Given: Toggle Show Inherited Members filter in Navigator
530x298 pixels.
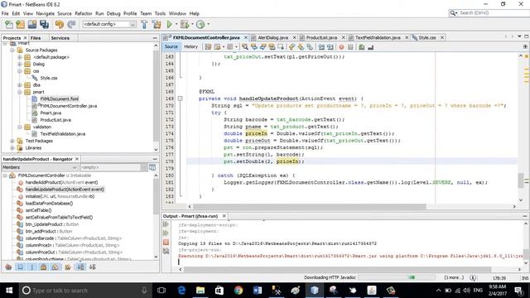Looking at the screenshot, I should 8,267.
